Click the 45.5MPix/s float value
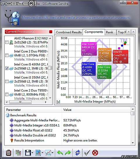This screenshot has height=159, width=140. pos(71,130)
